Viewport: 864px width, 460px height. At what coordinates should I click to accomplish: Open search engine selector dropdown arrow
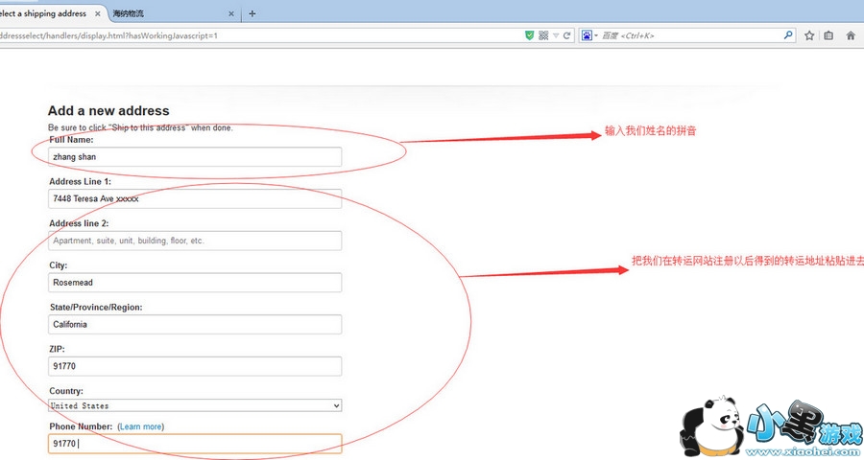click(596, 35)
